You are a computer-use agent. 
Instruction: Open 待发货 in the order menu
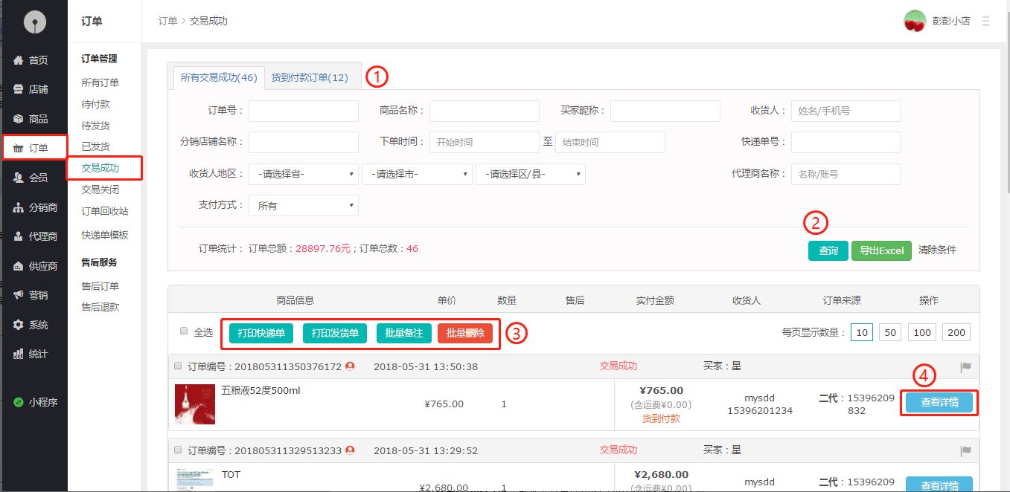coord(95,126)
